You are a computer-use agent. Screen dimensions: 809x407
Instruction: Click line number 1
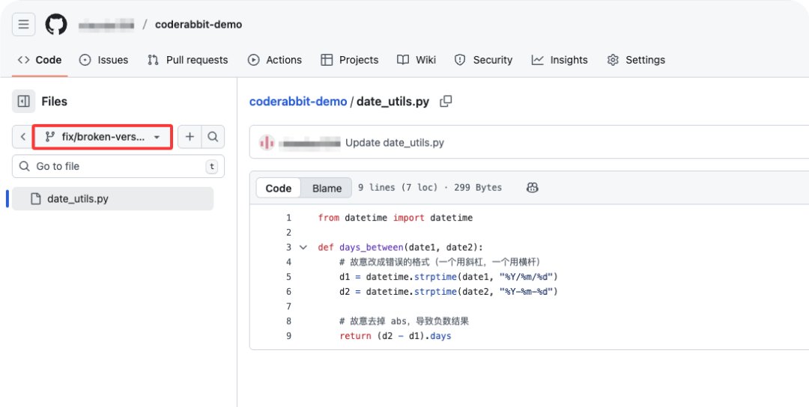289,218
